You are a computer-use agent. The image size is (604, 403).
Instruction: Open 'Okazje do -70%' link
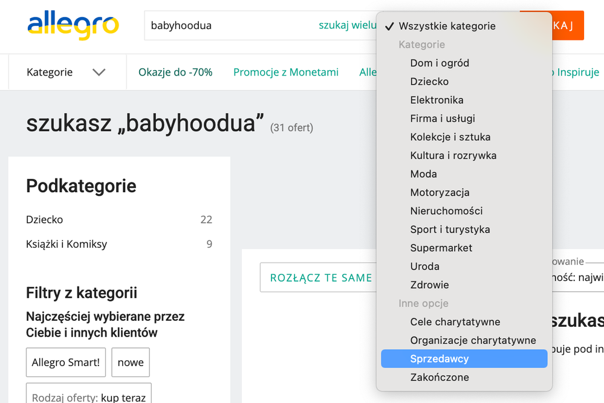175,72
